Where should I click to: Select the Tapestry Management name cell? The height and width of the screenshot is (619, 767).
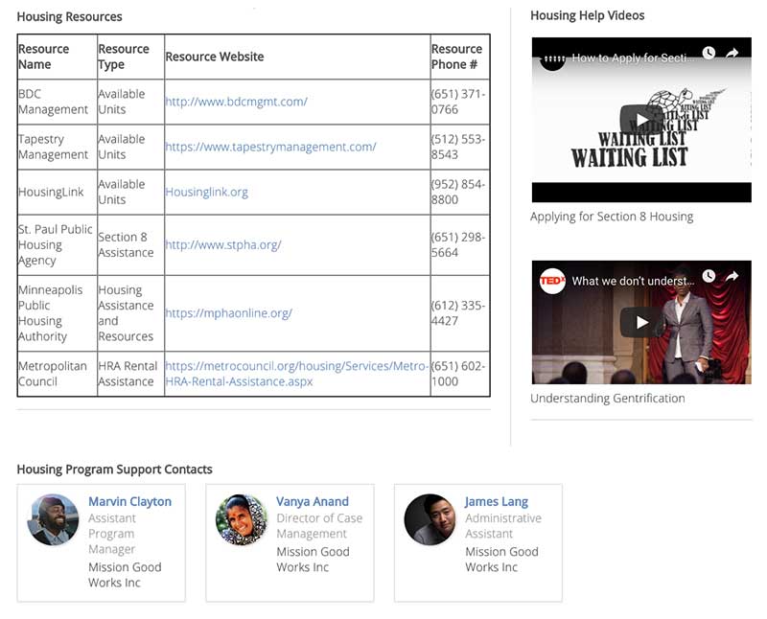point(58,147)
